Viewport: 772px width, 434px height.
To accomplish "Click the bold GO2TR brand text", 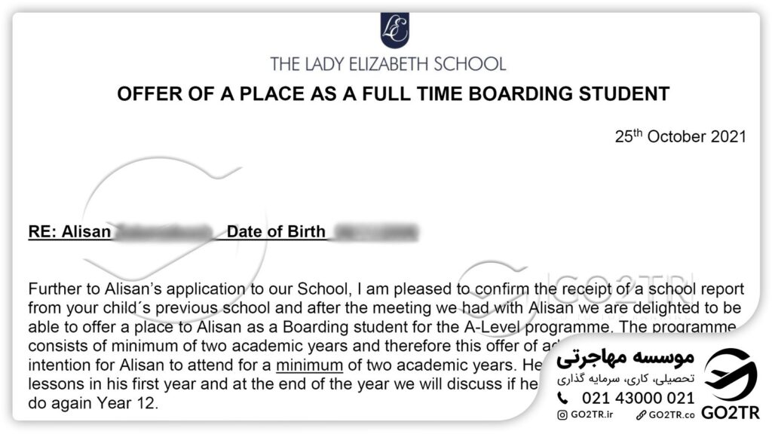I will (x=730, y=412).
